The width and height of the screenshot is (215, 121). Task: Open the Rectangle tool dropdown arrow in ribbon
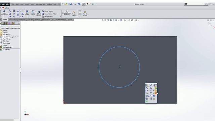12,14
